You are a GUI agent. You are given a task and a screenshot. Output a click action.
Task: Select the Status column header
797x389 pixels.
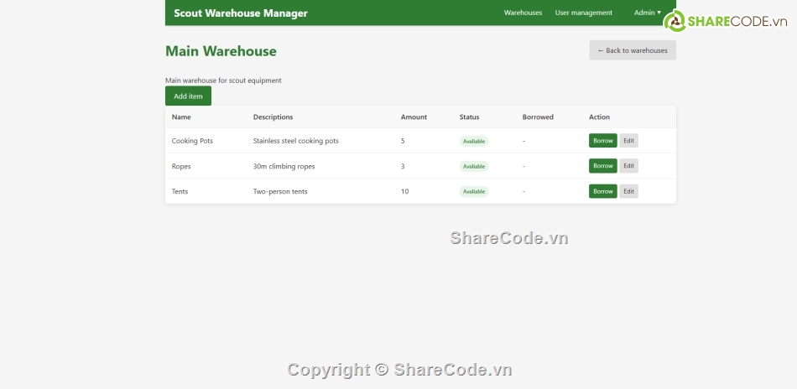[x=469, y=117]
